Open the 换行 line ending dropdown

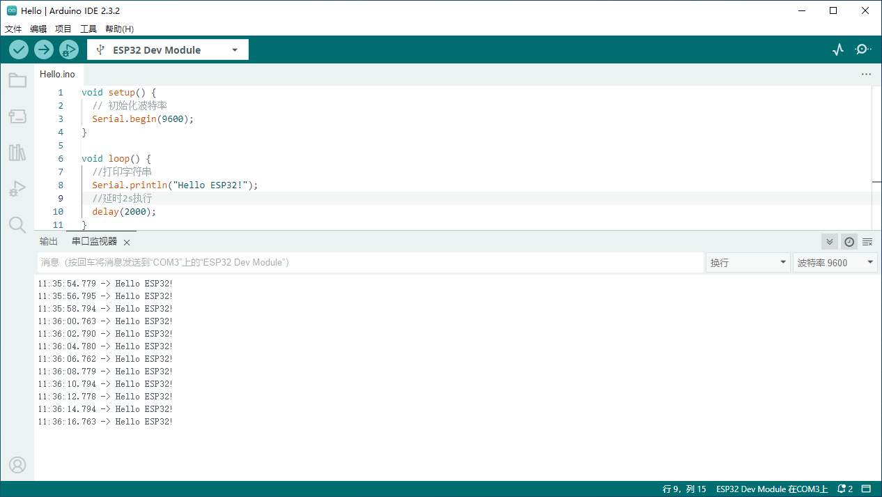pyautogui.click(x=748, y=263)
